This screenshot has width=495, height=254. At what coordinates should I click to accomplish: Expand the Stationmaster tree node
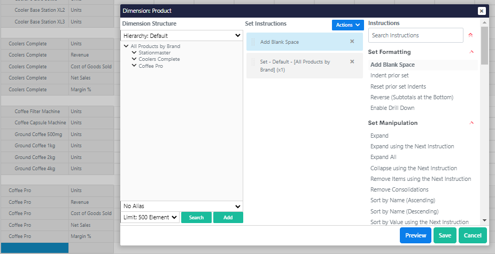pos(134,53)
